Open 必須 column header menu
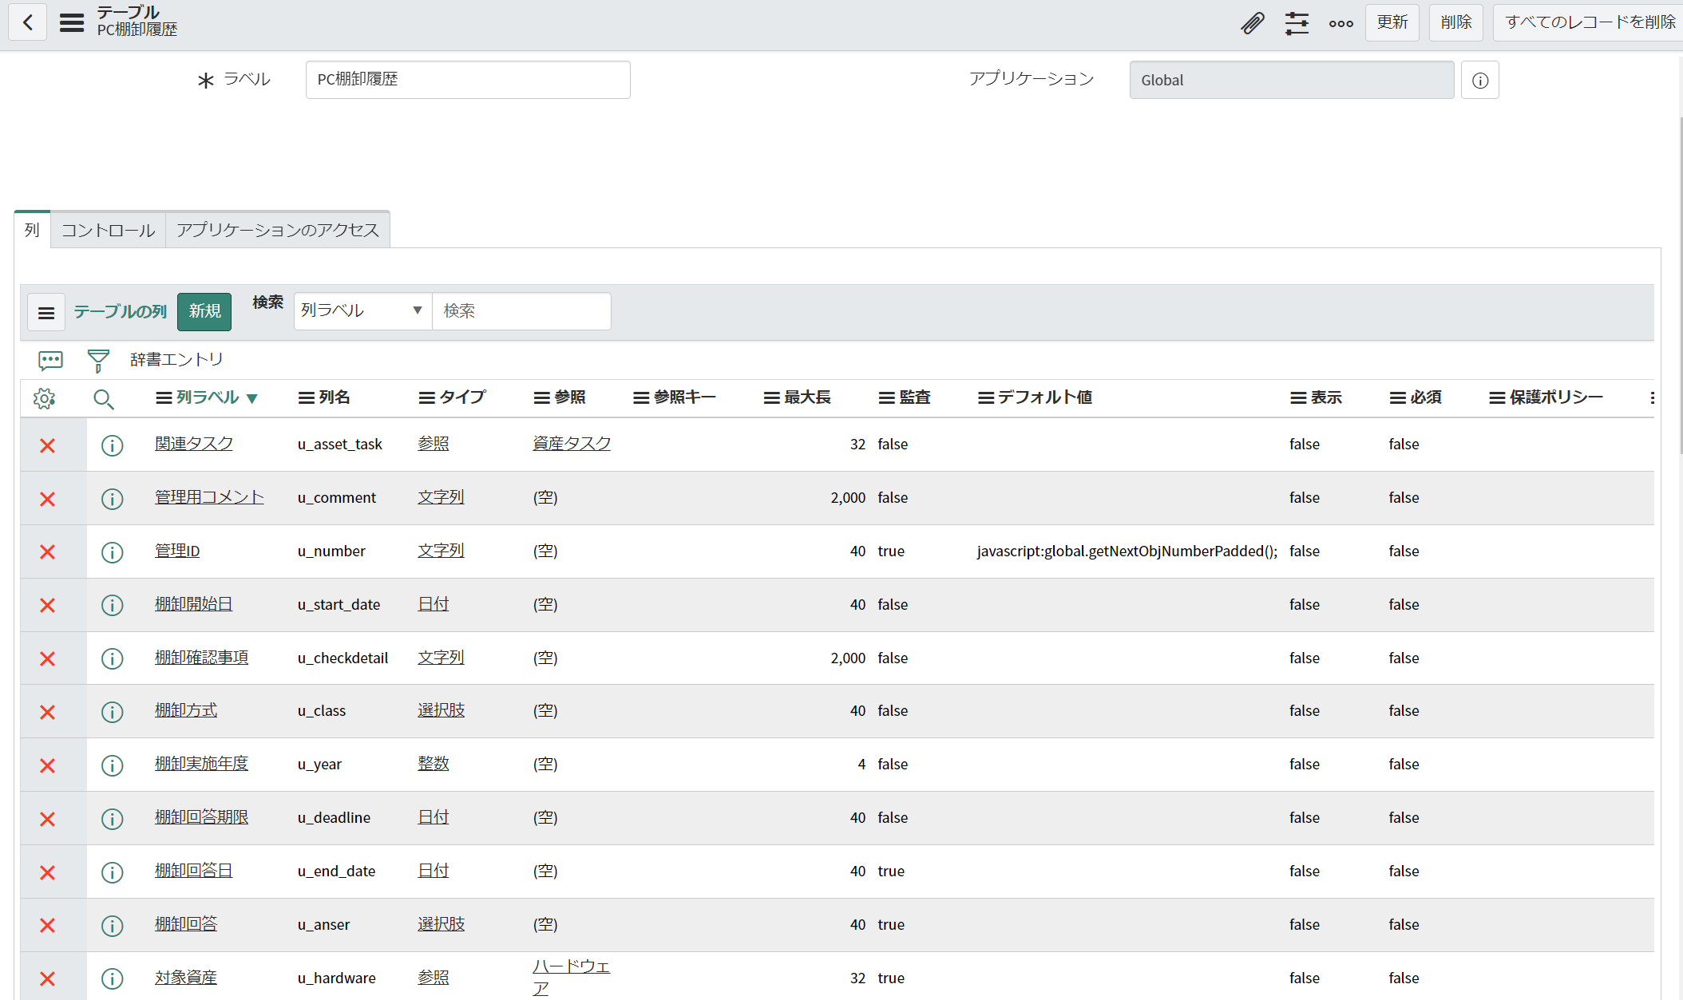Screen dimensions: 1683x1000 click(1397, 397)
